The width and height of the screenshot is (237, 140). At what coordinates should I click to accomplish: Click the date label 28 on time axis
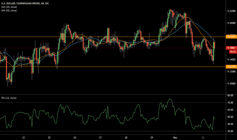pos(126,137)
